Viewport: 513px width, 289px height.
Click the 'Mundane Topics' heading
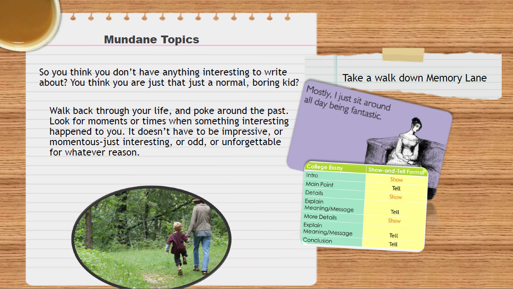151,39
